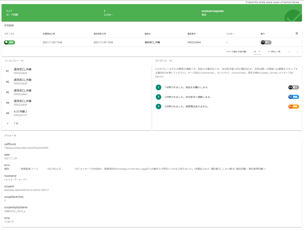
Task: Click the orange 離脱 badge for guidance key 3
Action: pyautogui.click(x=294, y=107)
